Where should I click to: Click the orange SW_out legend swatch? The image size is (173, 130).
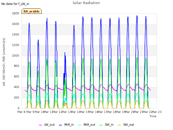coord(119,125)
